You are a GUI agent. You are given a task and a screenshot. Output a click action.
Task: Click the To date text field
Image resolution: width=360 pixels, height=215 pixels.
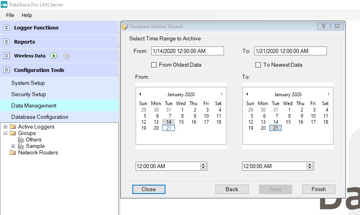(x=291, y=51)
